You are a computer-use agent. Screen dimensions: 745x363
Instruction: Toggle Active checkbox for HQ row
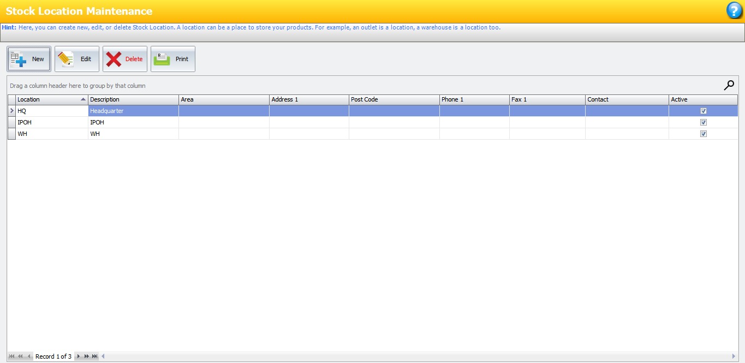click(x=704, y=111)
